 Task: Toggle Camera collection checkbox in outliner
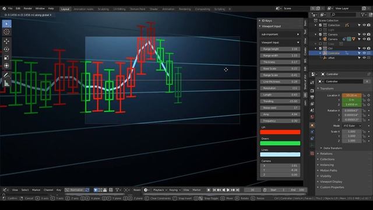320,34
